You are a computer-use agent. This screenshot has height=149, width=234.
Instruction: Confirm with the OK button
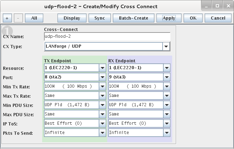(193, 18)
